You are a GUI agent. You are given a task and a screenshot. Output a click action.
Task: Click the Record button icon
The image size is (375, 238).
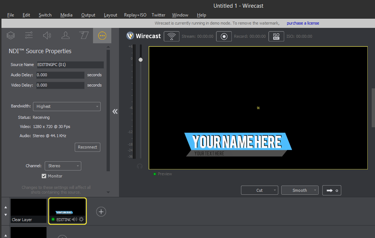tap(224, 36)
